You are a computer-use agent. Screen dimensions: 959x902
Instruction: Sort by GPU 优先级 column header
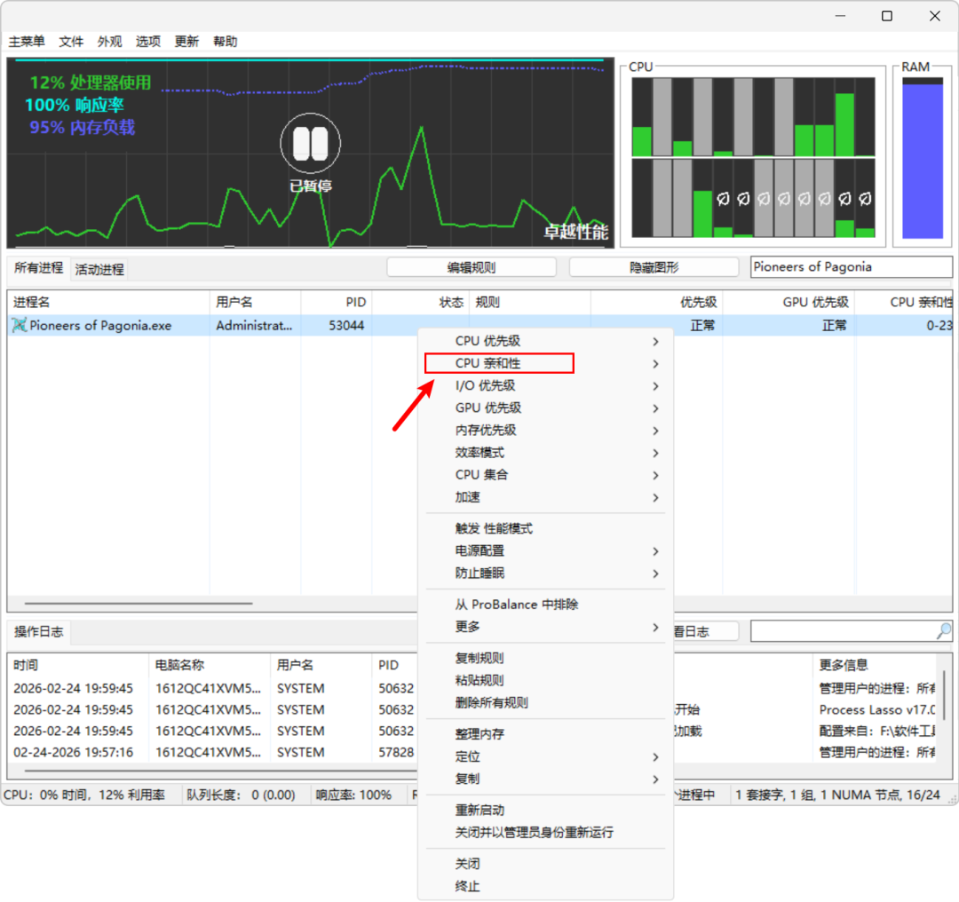(789, 302)
